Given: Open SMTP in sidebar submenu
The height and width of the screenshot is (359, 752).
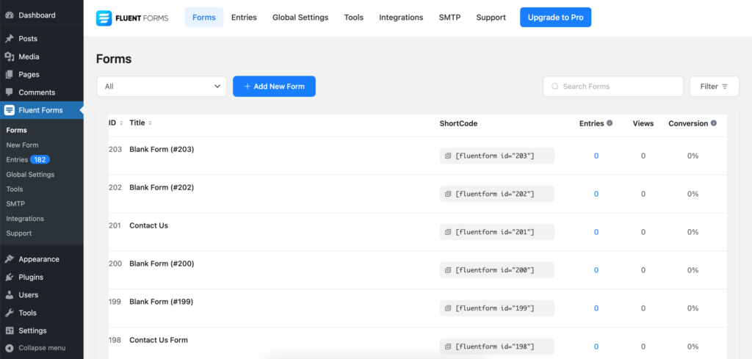Looking at the screenshot, I should click(x=15, y=203).
